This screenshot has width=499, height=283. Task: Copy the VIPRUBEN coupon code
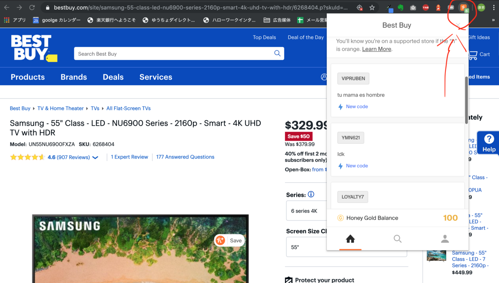[353, 78]
